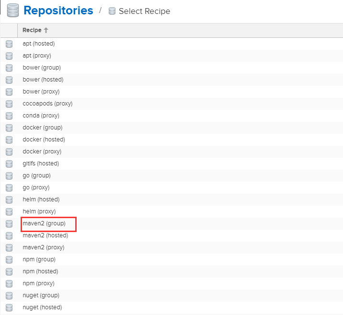This screenshot has height=315, width=343.
Task: Go back to Repositories breadcrumb
Action: pos(58,10)
